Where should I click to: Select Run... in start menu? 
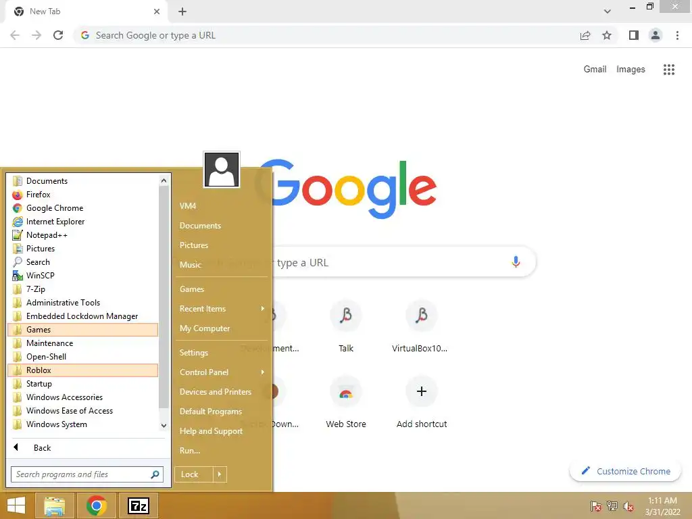[222, 451]
